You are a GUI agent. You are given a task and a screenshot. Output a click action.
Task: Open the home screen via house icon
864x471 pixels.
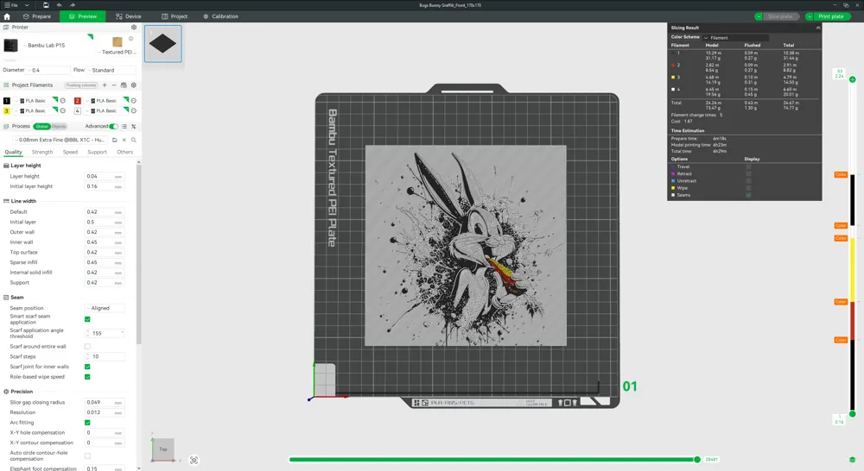point(7,16)
